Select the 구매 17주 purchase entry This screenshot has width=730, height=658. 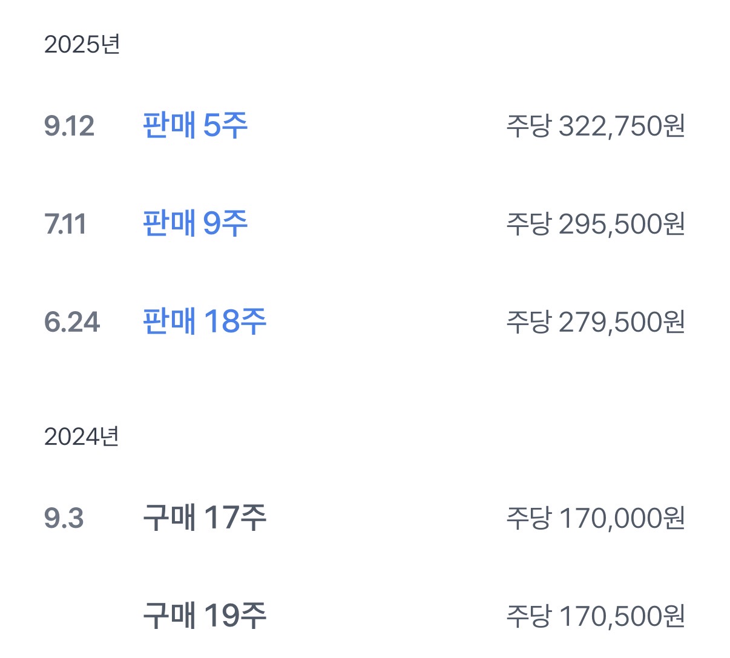[204, 518]
